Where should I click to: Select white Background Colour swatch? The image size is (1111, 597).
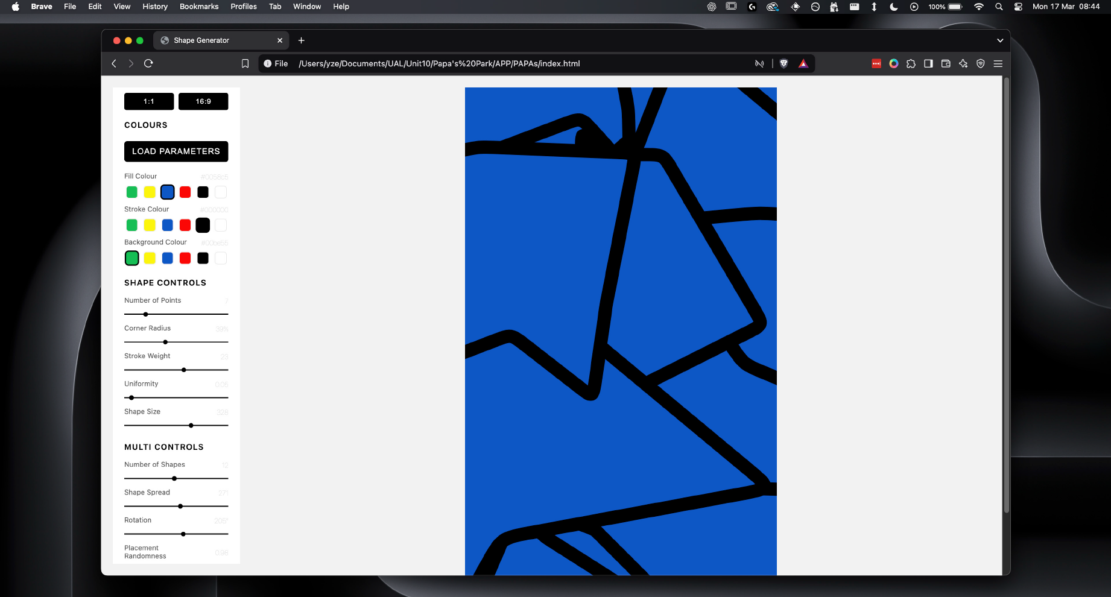click(x=221, y=258)
